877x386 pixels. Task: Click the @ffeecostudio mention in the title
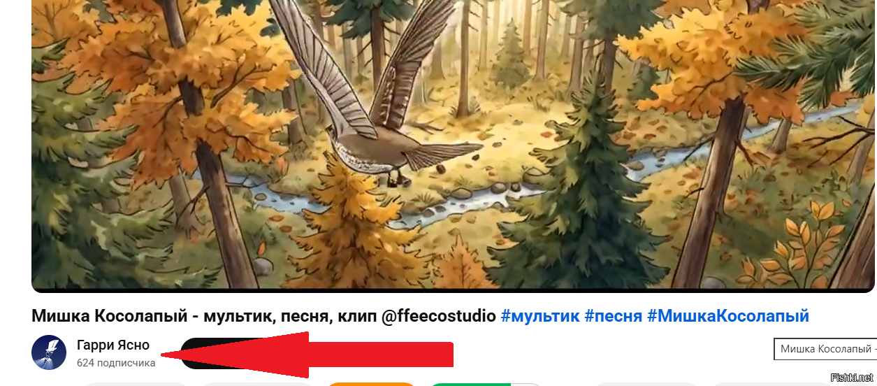438,315
